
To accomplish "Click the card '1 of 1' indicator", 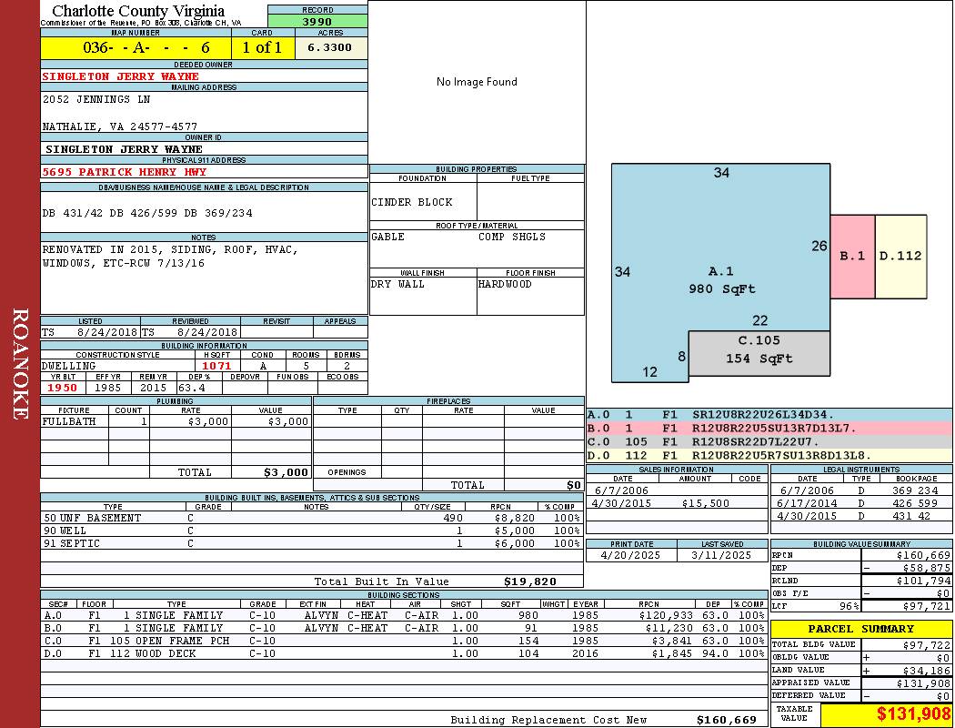I will click(263, 47).
